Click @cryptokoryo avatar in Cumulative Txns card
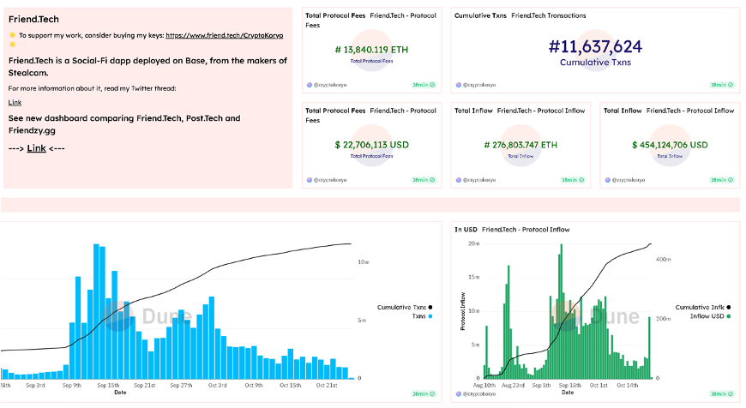The height and width of the screenshot is (408, 746). (x=458, y=85)
